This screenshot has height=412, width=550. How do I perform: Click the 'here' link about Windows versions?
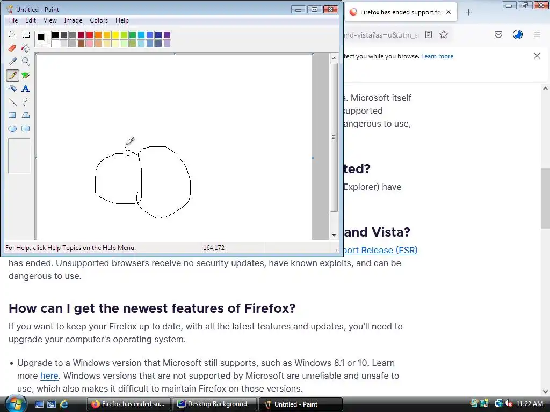(x=49, y=376)
